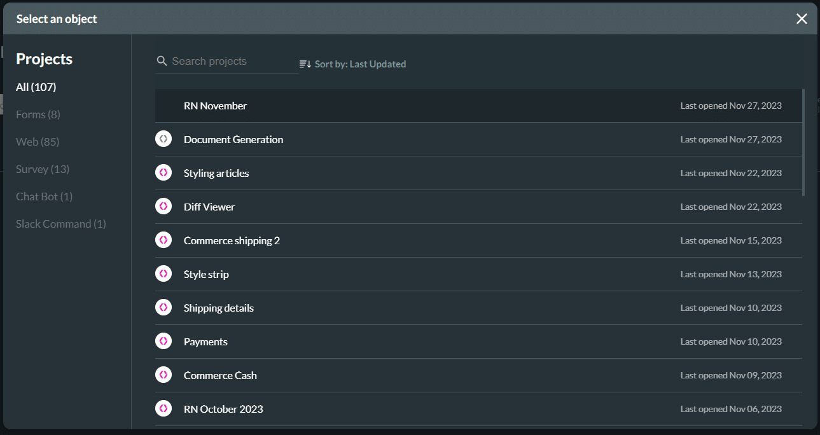The height and width of the screenshot is (435, 820).
Task: Open the Sort by Last Updated dropdown
Action: (x=359, y=64)
